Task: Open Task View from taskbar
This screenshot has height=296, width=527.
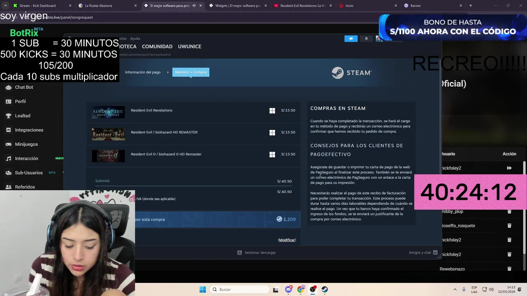Action: (275, 289)
